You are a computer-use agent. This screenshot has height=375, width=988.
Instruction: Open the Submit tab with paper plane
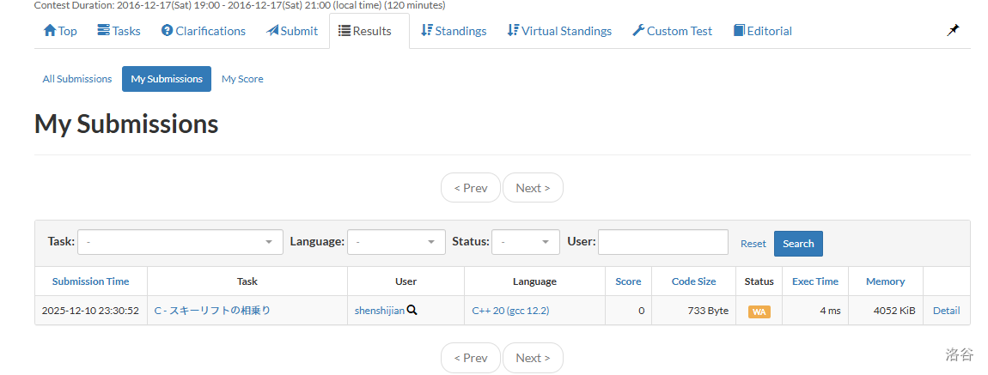point(292,31)
